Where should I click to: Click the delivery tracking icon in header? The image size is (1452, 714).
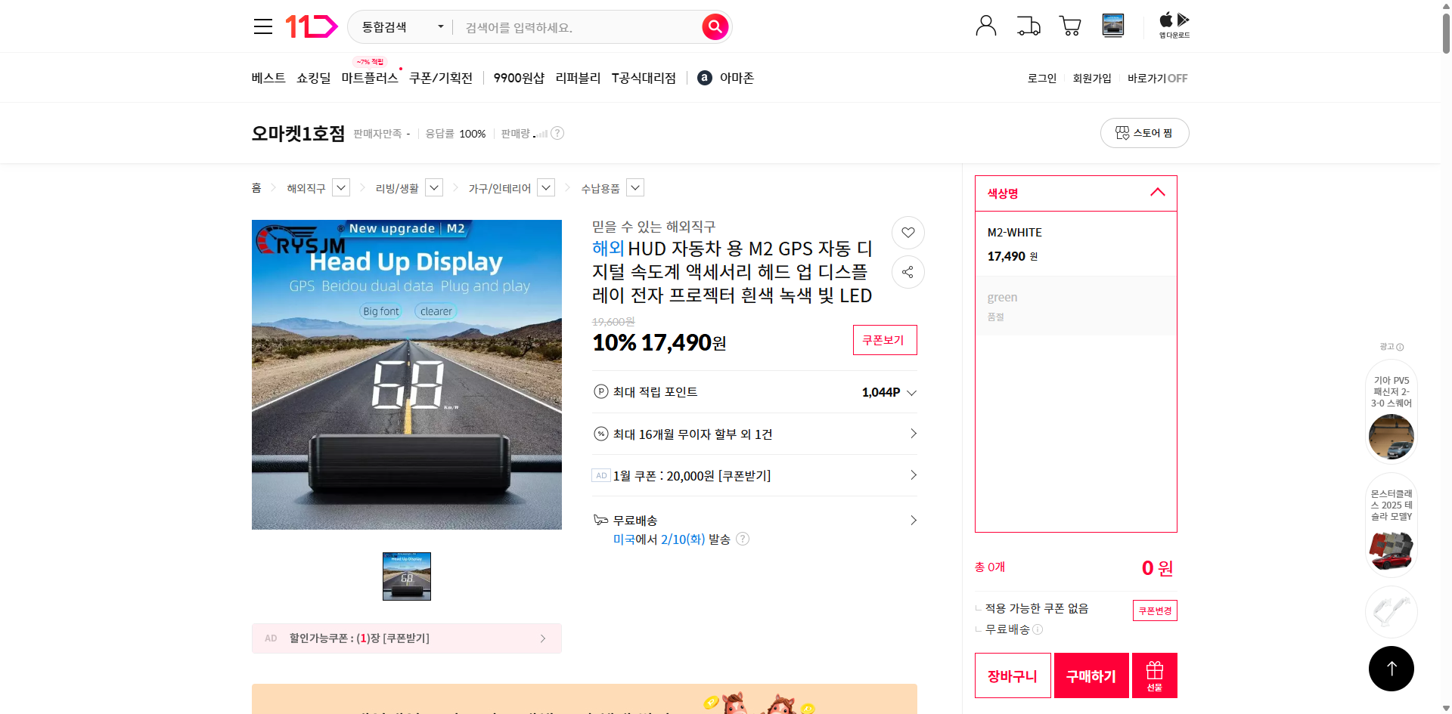pos(1028,26)
